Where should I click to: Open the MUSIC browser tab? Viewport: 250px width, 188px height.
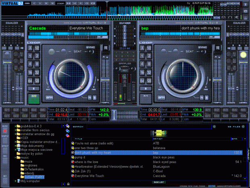click(x=5, y=130)
